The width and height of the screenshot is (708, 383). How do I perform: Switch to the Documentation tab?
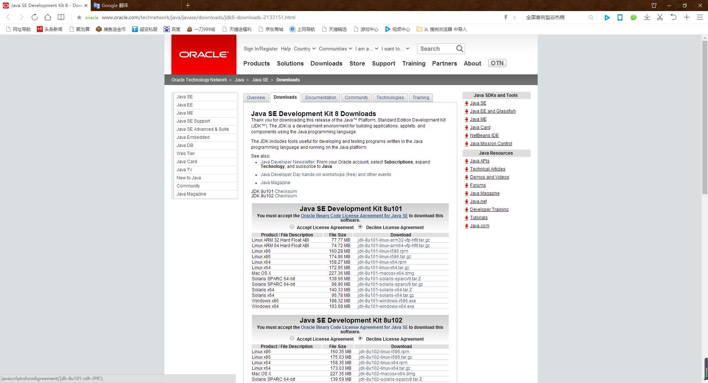pyautogui.click(x=320, y=98)
